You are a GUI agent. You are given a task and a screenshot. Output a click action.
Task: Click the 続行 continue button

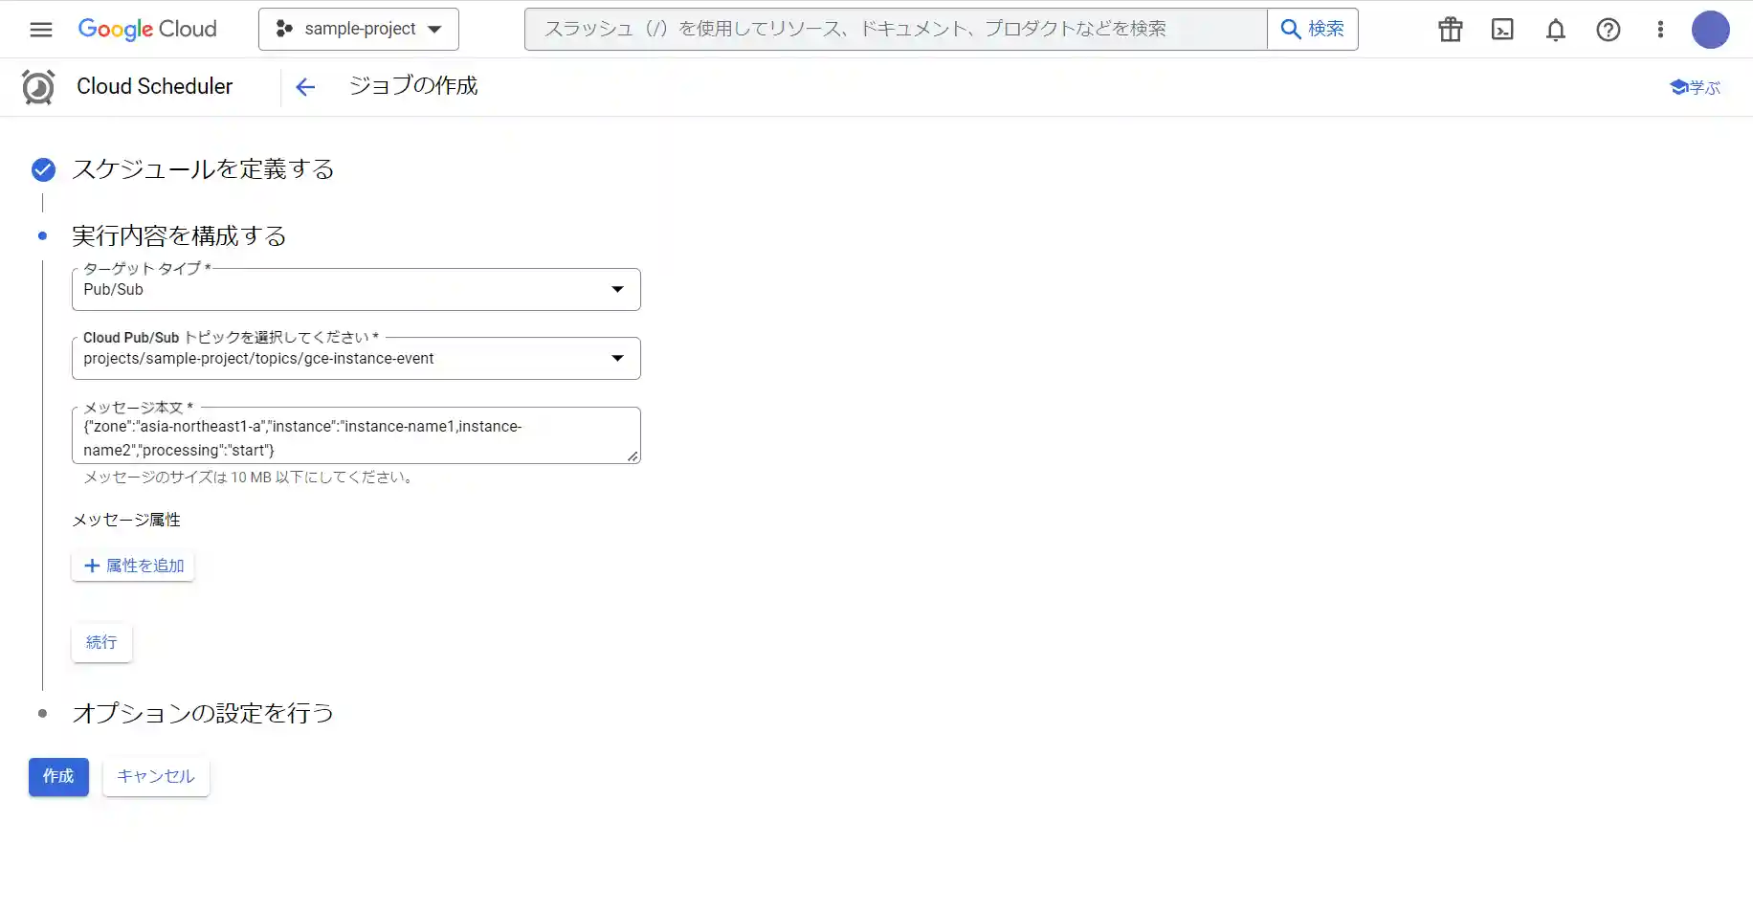coord(101,642)
